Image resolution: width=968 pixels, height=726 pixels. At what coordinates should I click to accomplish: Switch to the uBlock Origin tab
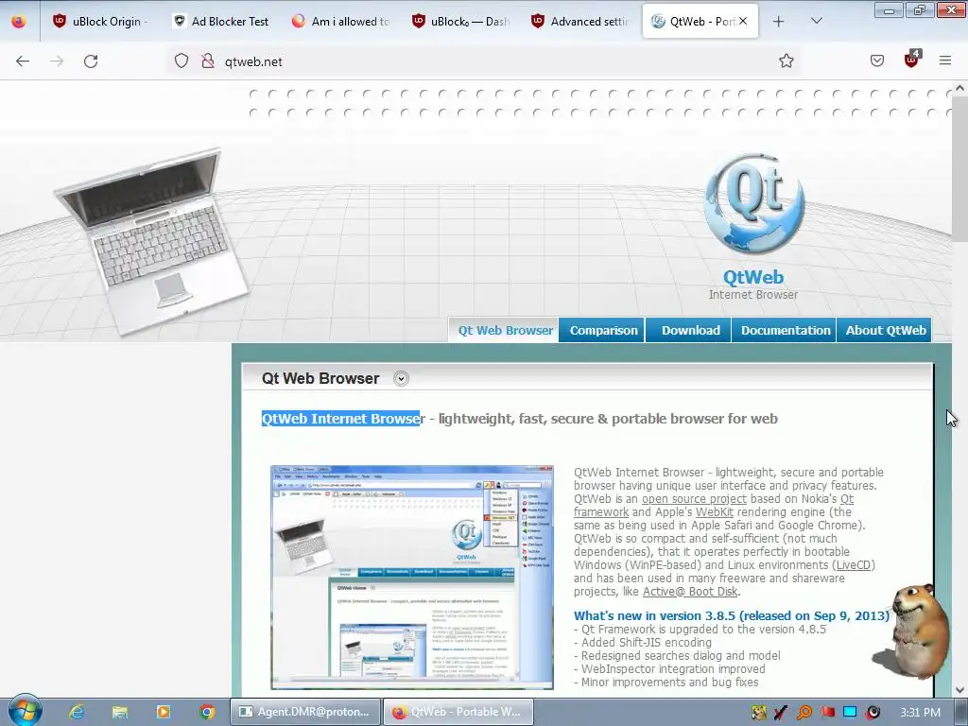pos(100,21)
